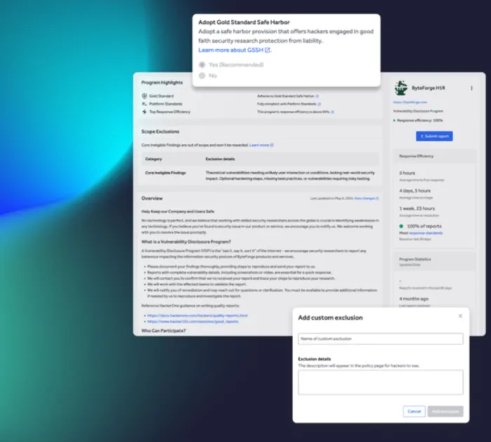
Task: Click the Gold Standard shield icon
Action: (x=144, y=95)
